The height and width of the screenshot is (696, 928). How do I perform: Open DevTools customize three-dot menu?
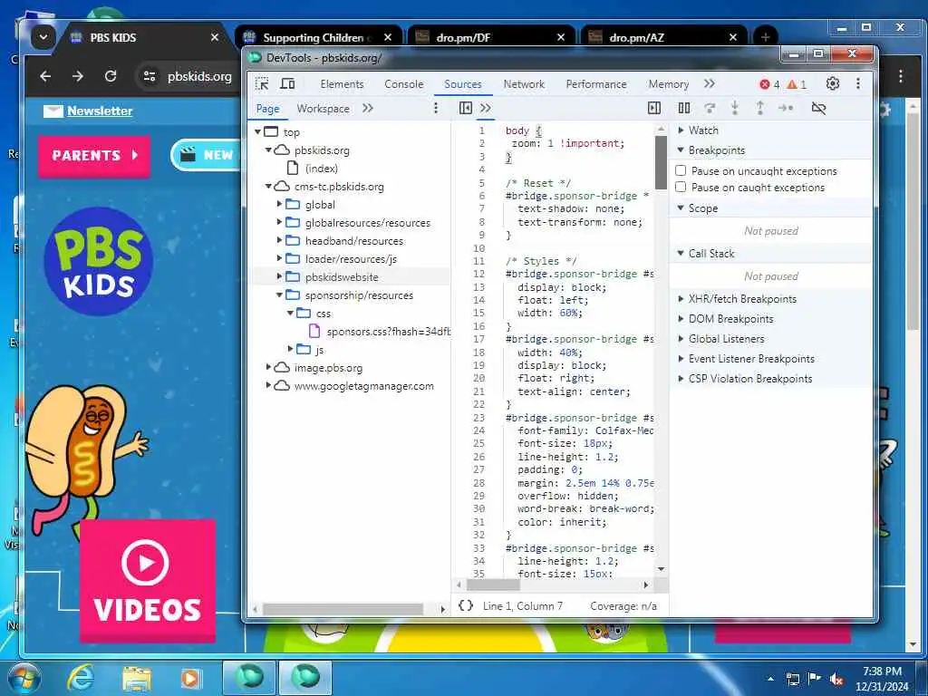pos(858,84)
